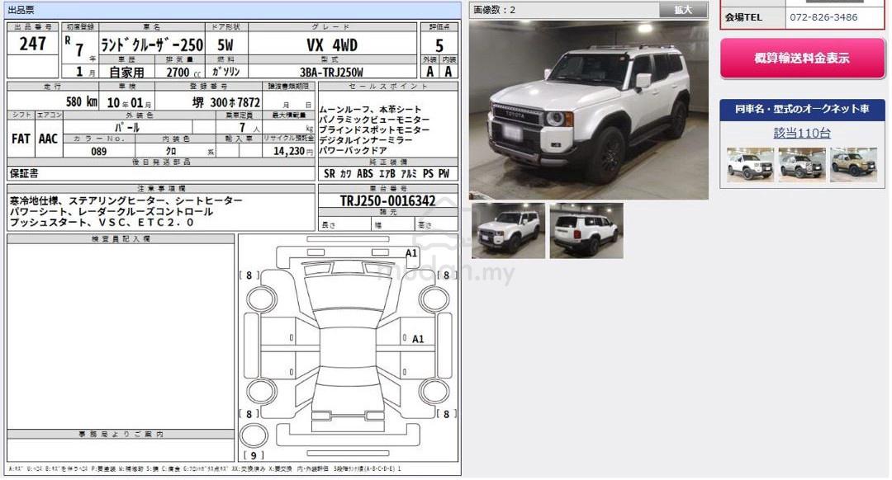Click the A1 mark at diagram top
This screenshot has height=480, width=892.
pyautogui.click(x=411, y=253)
